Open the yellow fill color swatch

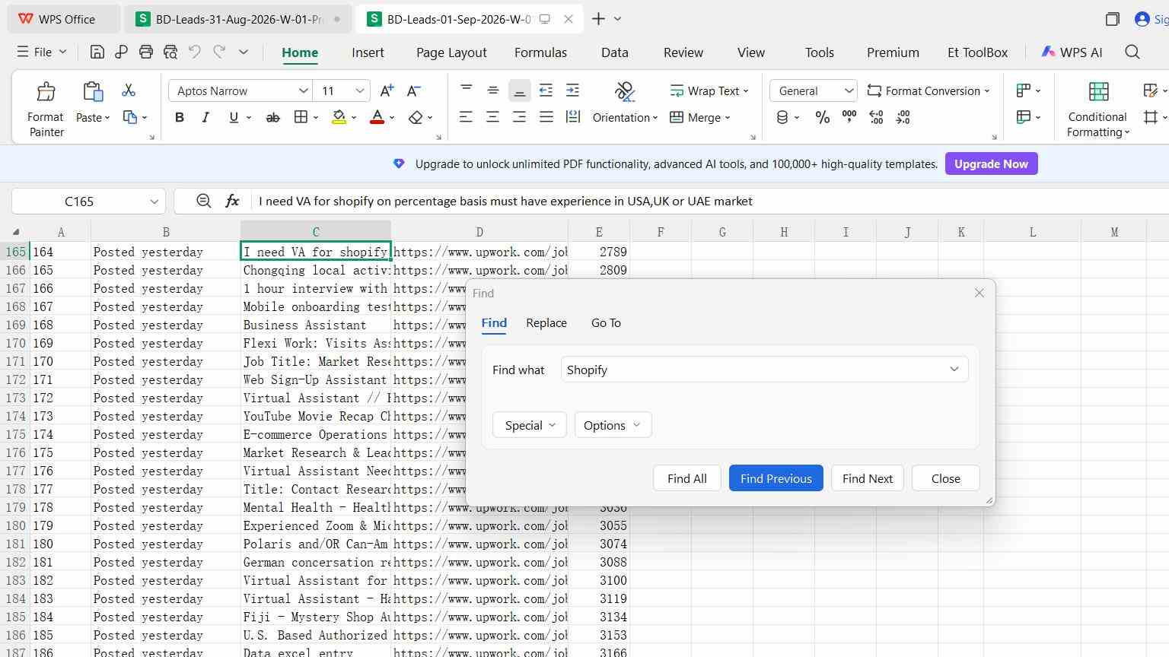coord(339,117)
